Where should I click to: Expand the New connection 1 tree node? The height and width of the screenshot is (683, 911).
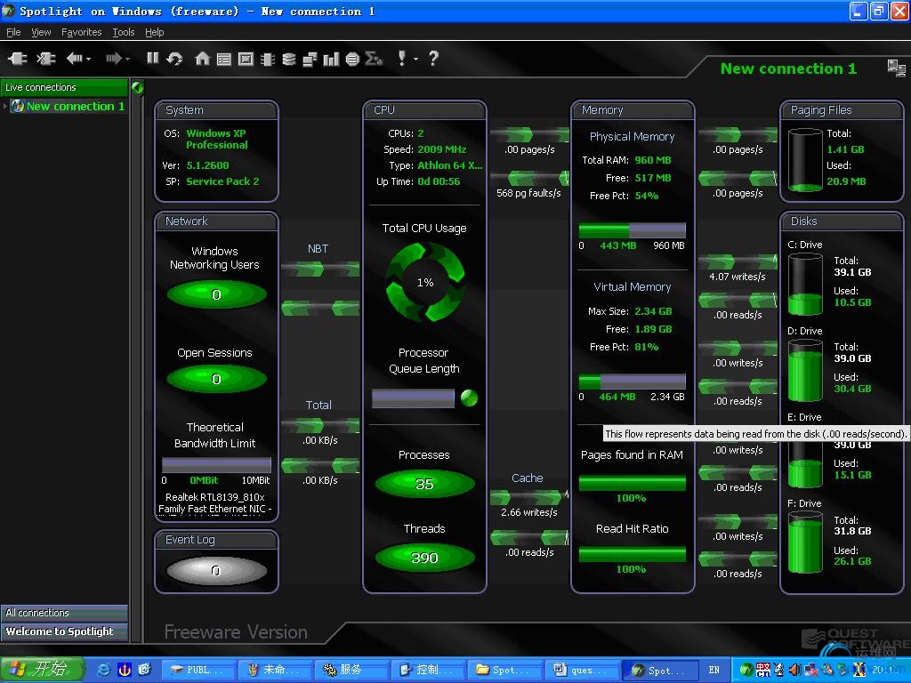pyautogui.click(x=5, y=107)
